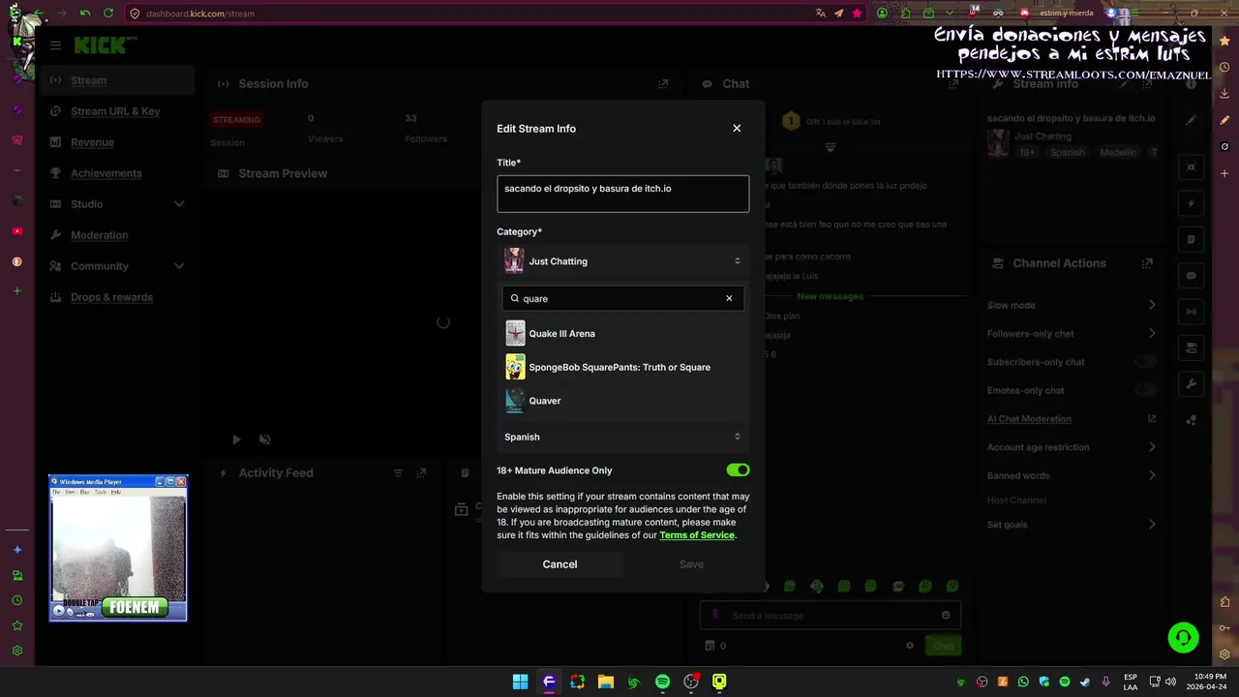Expand Account age restriction settings
The width and height of the screenshot is (1239, 697).
[x=1152, y=447]
